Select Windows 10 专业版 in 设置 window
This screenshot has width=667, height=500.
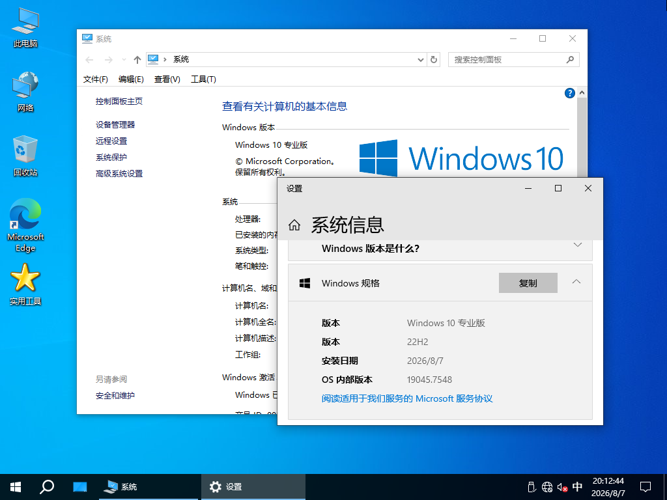click(x=446, y=323)
